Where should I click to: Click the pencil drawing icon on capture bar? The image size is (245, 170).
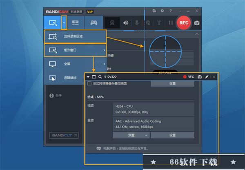coord(207,77)
